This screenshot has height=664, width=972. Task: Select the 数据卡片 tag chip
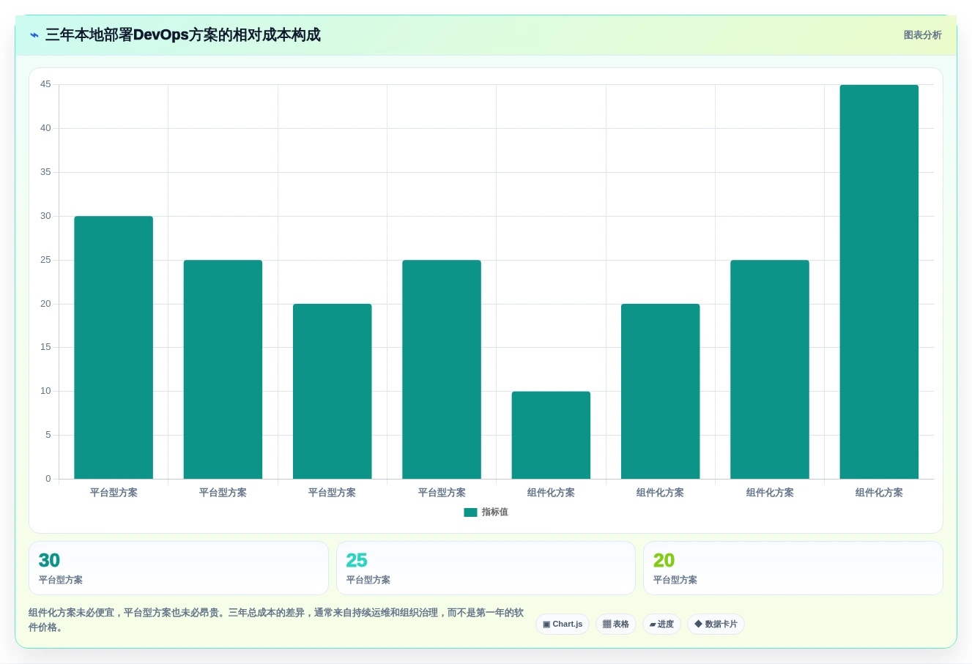(716, 624)
